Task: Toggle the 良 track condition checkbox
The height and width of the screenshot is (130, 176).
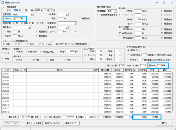Action: pos(14,23)
